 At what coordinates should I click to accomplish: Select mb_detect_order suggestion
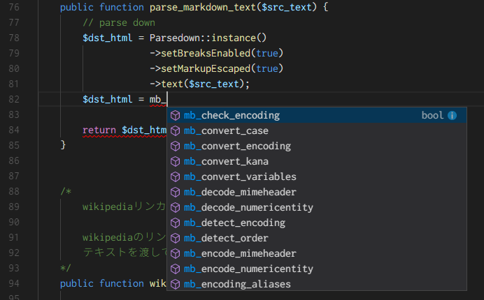coord(317,238)
